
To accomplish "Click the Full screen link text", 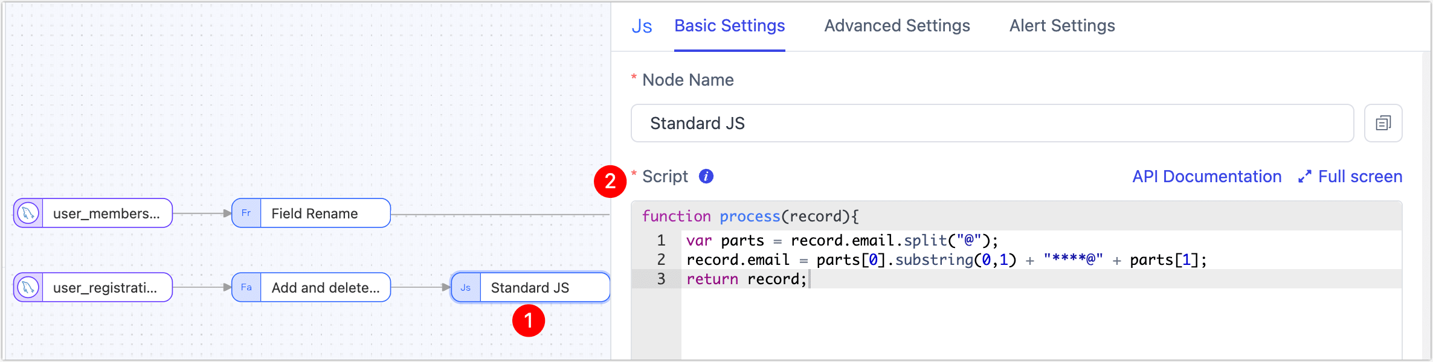I will point(1360,177).
